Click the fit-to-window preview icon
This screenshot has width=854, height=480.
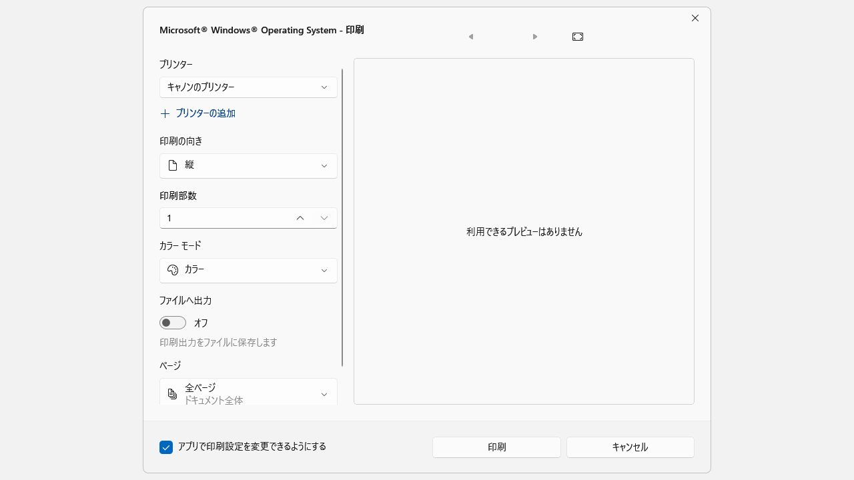(x=578, y=37)
